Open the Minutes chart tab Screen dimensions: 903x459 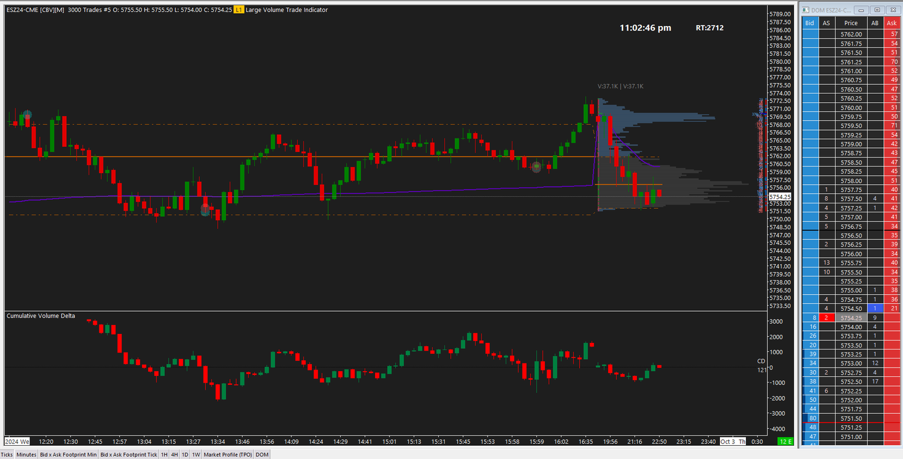pyautogui.click(x=25, y=454)
